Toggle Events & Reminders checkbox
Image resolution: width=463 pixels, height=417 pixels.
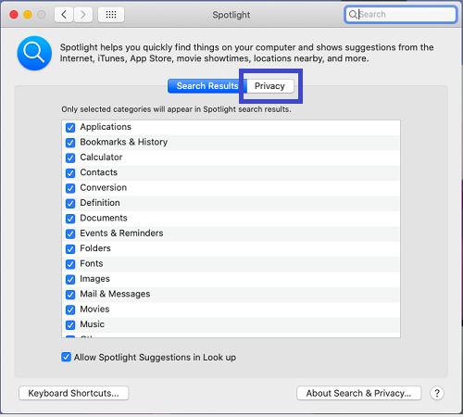click(70, 234)
